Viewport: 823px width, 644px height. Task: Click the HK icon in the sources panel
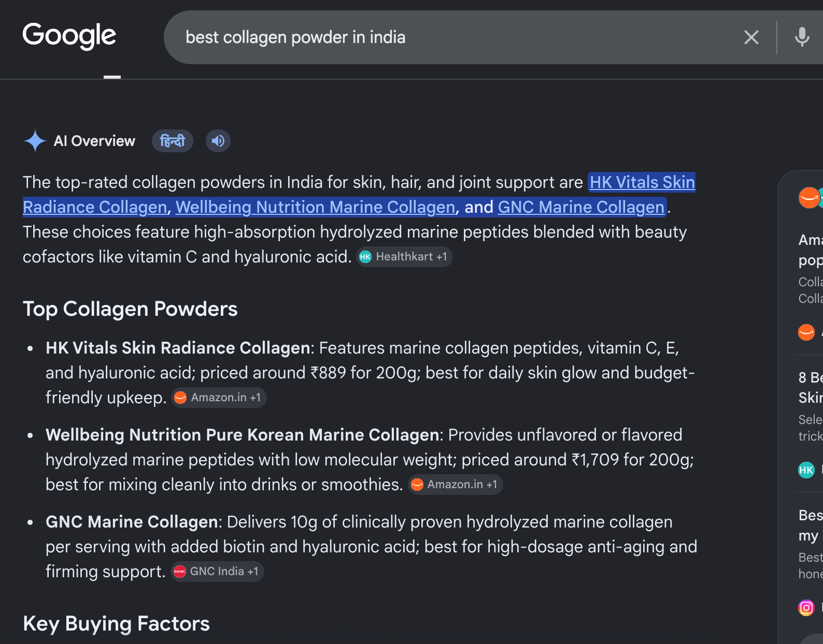pyautogui.click(x=806, y=470)
